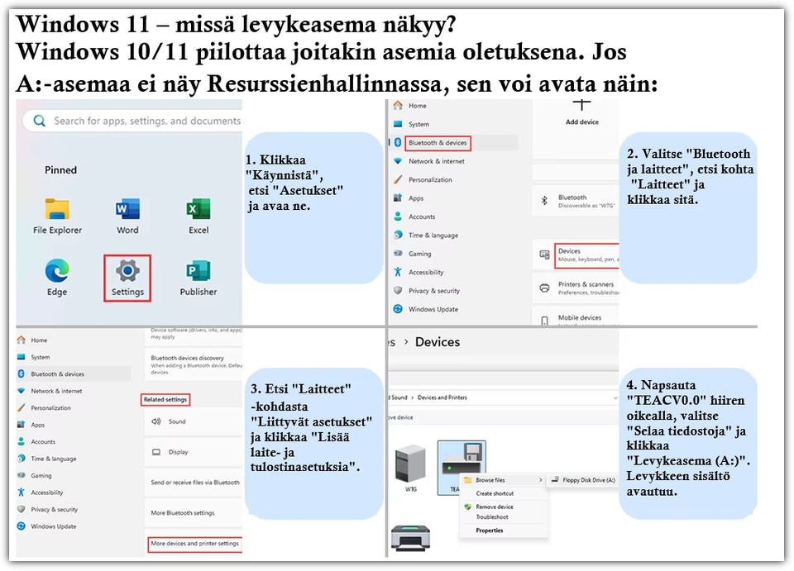Open the Sound related setting
Viewport: 794px width, 571px height.
(x=194, y=421)
